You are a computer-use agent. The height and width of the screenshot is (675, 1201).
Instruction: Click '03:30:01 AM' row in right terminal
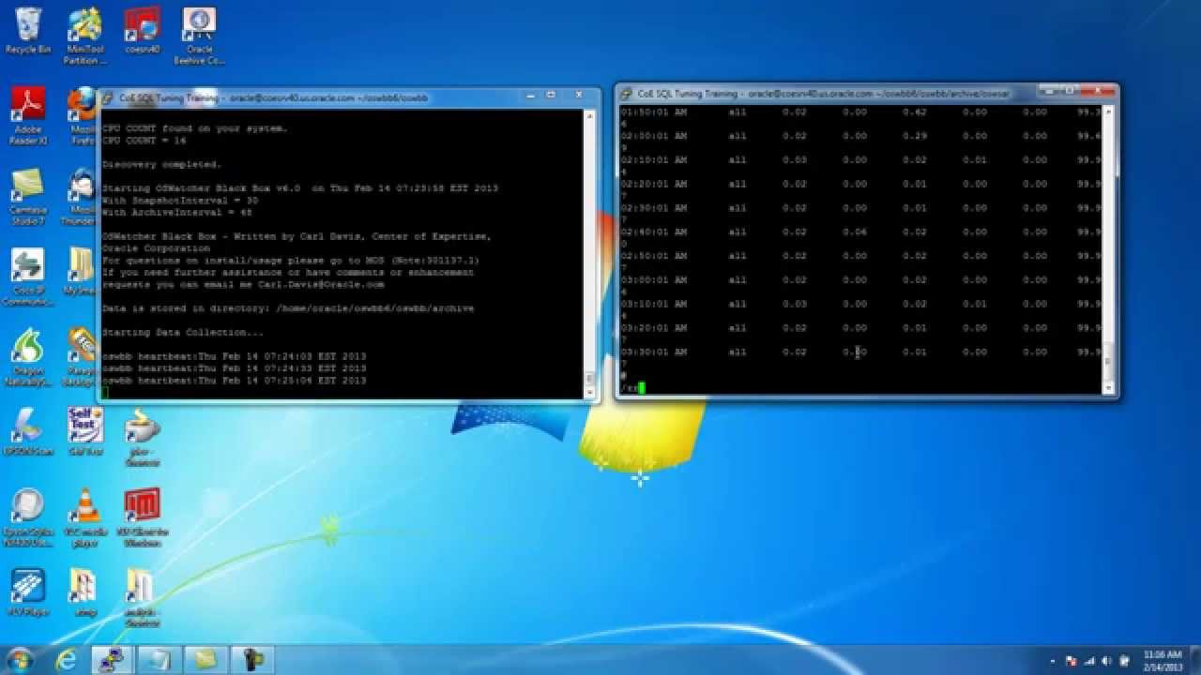click(x=861, y=352)
